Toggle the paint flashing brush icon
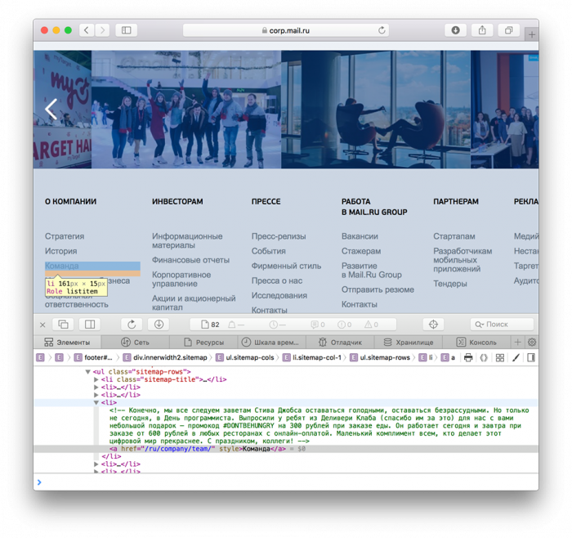 tap(516, 357)
